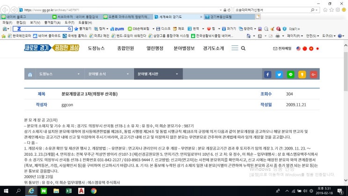Click the 전자메일 link
Image resolution: width=348 pixels, height=196 pixels.
[282, 48]
